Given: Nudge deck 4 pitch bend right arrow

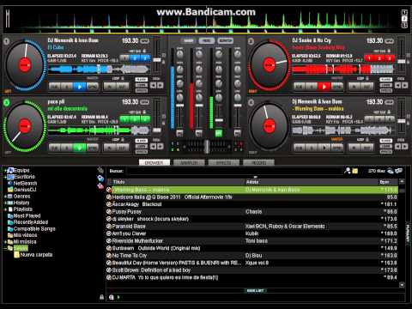Looking at the screenshot, I should (x=405, y=146).
